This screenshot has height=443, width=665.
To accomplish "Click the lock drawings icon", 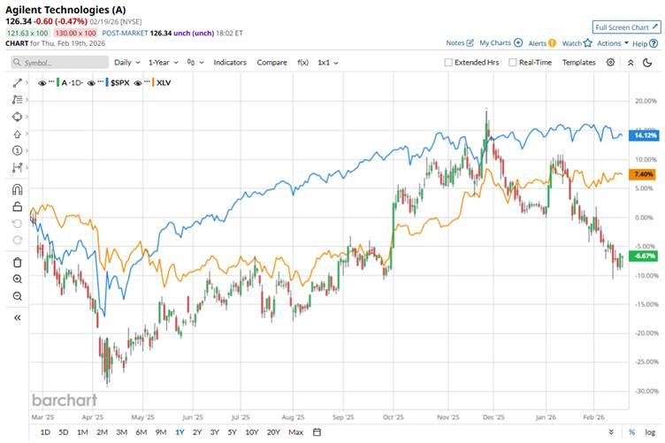I will pos(17,206).
